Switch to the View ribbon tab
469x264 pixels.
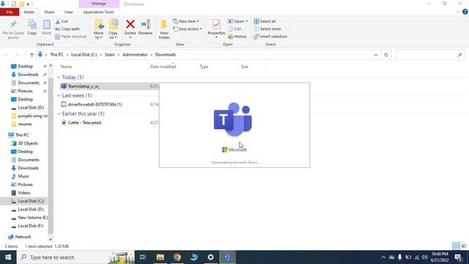(68, 12)
